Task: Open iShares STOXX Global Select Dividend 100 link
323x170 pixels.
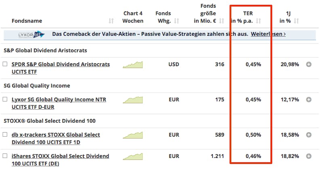Action: coord(60,160)
